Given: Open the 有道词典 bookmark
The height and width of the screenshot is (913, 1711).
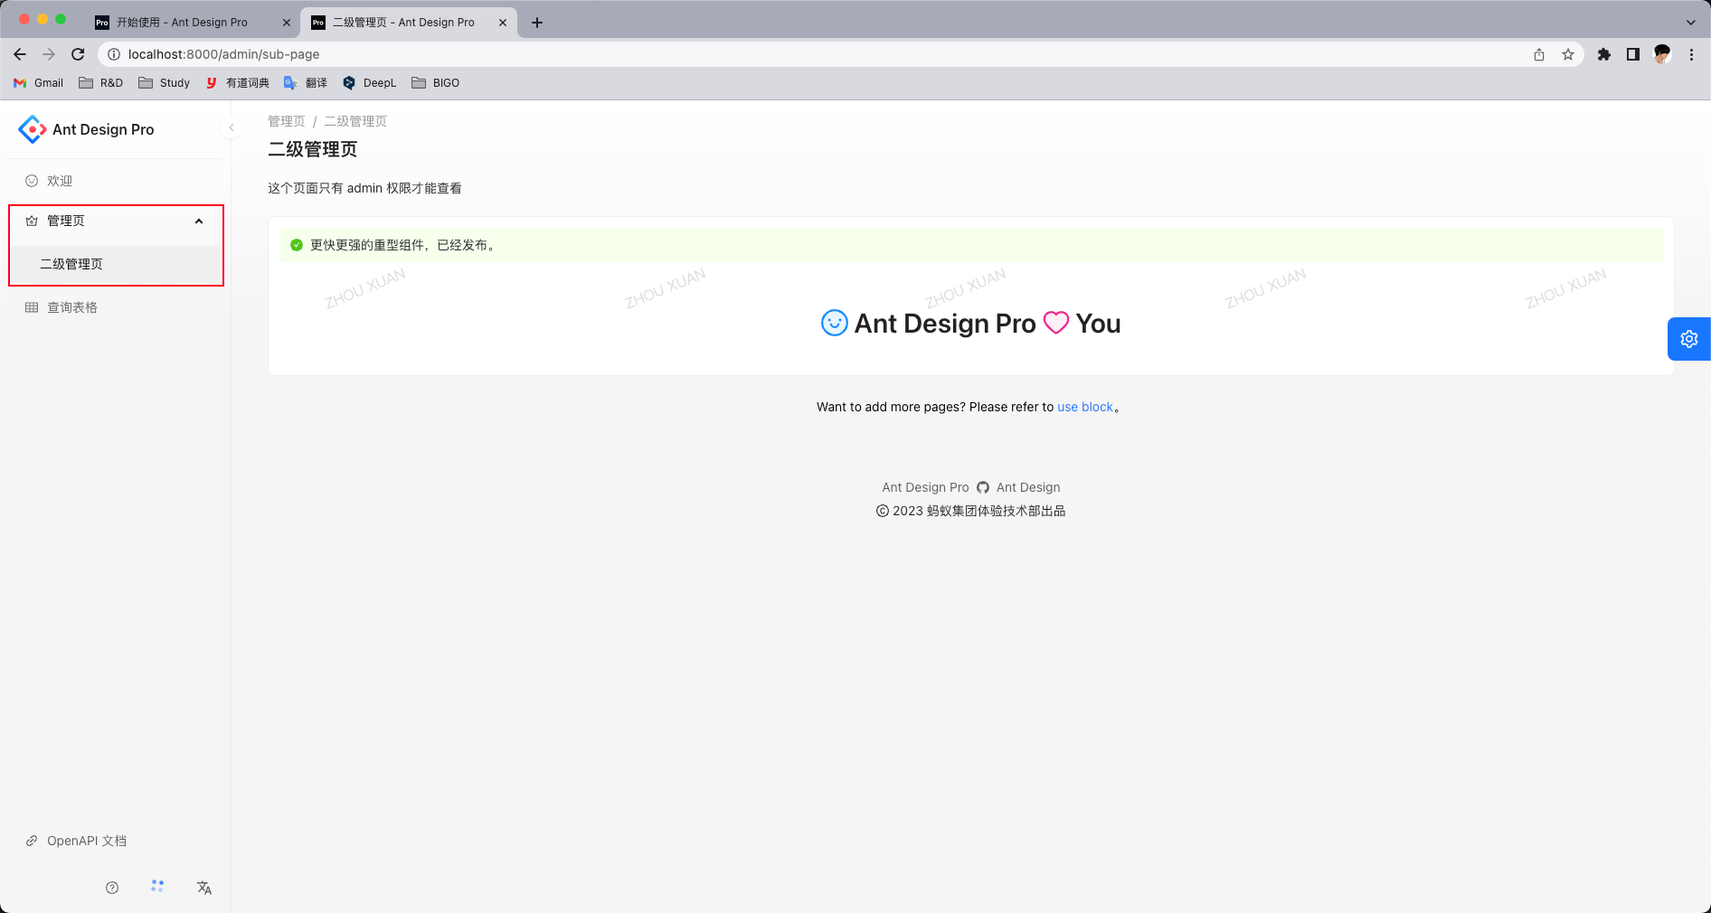Looking at the screenshot, I should pos(237,83).
